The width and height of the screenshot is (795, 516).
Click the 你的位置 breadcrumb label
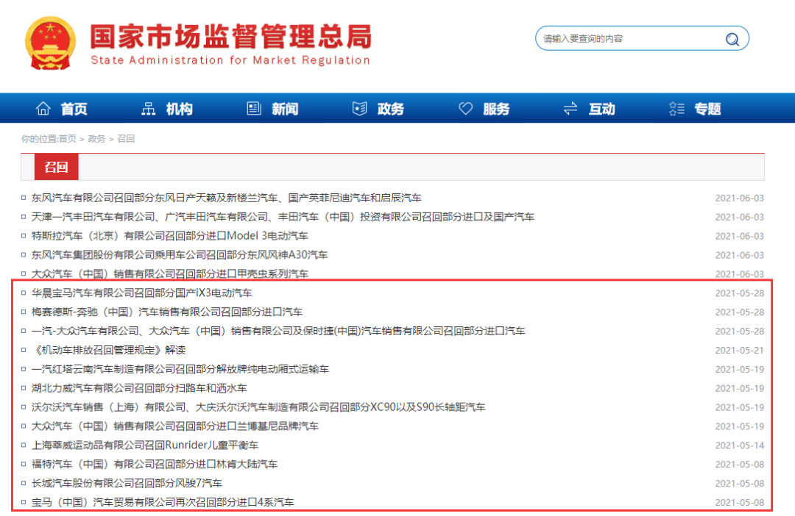point(38,139)
